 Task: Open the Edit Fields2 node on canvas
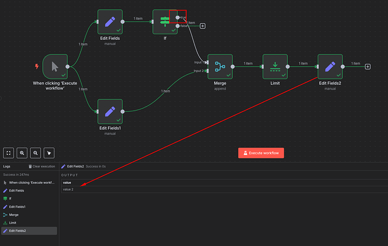[x=330, y=67]
